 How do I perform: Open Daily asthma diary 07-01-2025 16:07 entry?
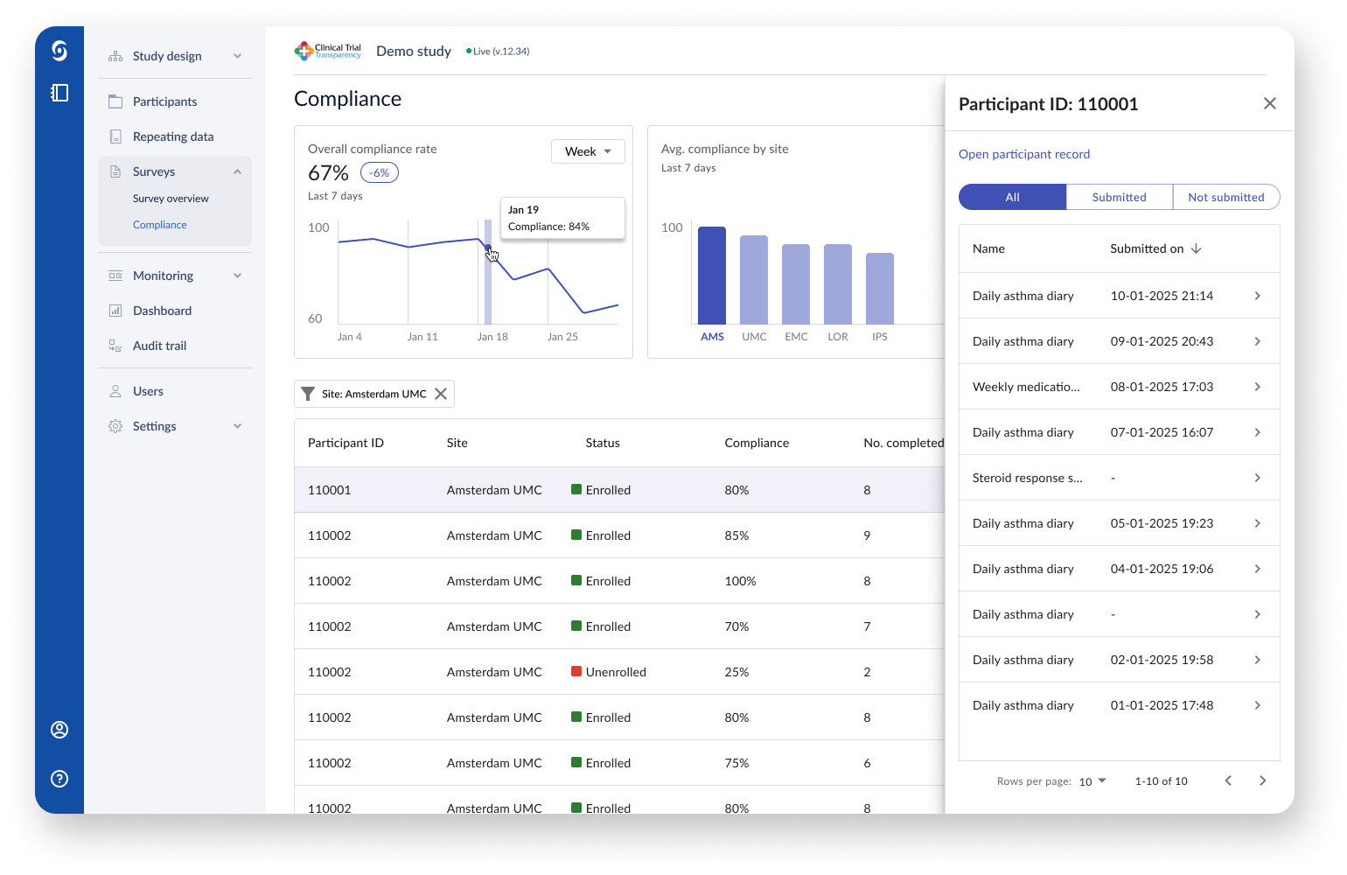coord(1120,432)
